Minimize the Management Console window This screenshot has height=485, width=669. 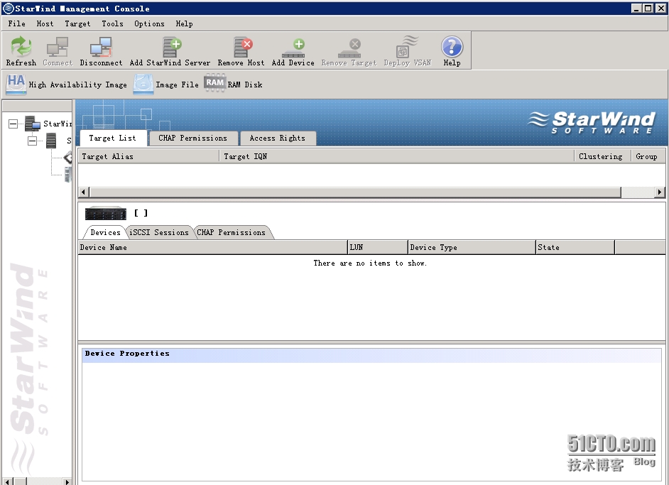(636, 8)
